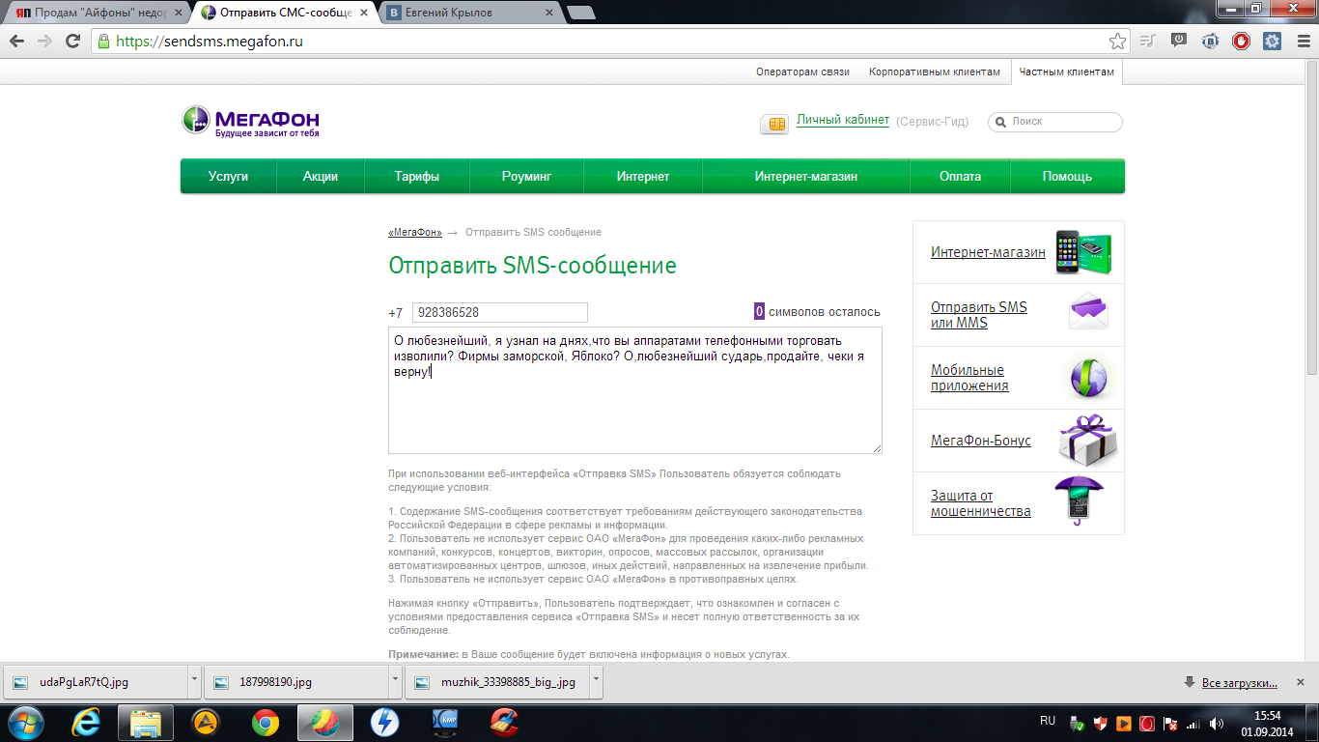Click the AdBlock red stop-hand extension
Screen dimensions: 1319x742
click(x=1242, y=41)
